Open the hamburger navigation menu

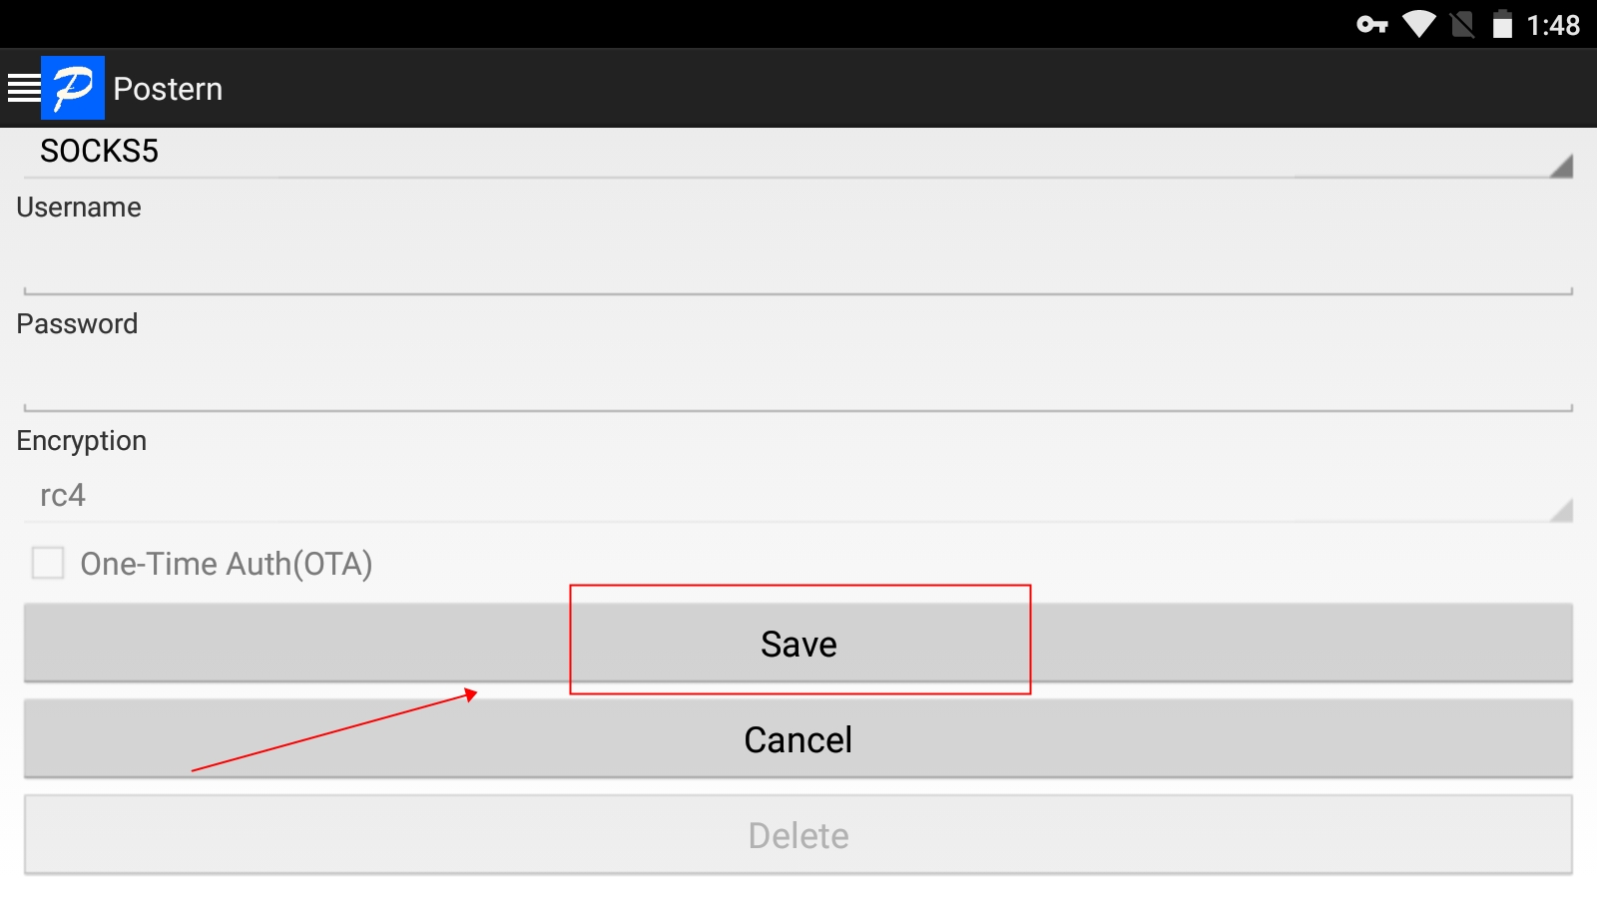[x=23, y=88]
